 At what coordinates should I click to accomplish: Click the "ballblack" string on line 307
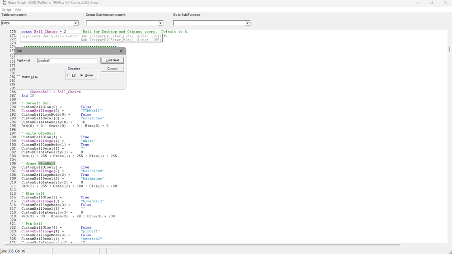(93, 171)
